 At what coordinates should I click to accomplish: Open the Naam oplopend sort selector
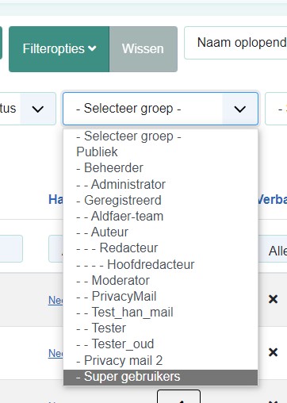point(235,43)
